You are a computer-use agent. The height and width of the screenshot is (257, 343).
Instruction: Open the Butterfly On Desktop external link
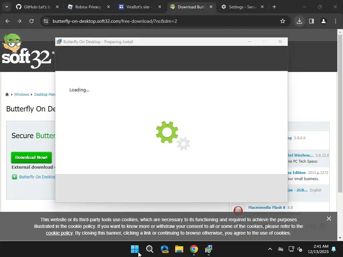coord(37,177)
